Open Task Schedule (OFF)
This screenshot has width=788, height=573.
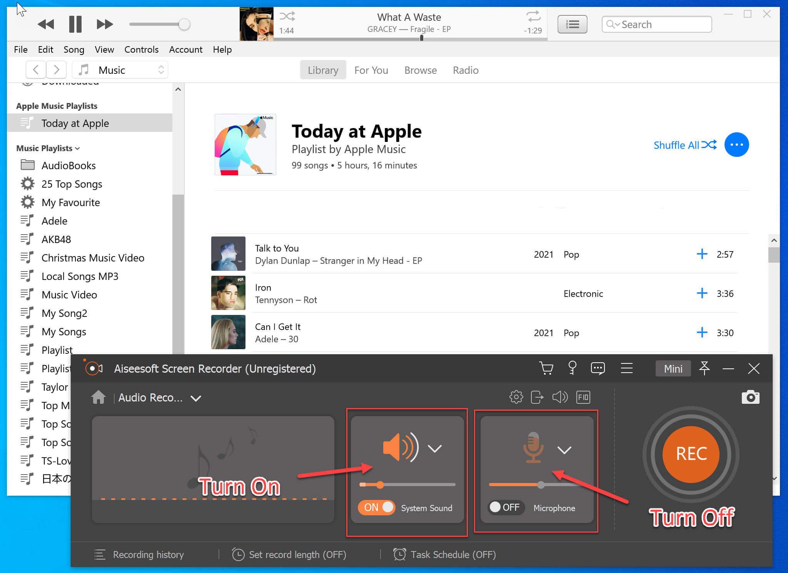tap(444, 555)
